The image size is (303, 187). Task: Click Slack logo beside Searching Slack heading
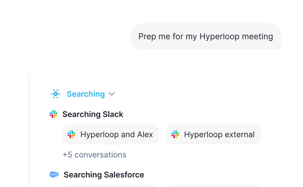[53, 114]
